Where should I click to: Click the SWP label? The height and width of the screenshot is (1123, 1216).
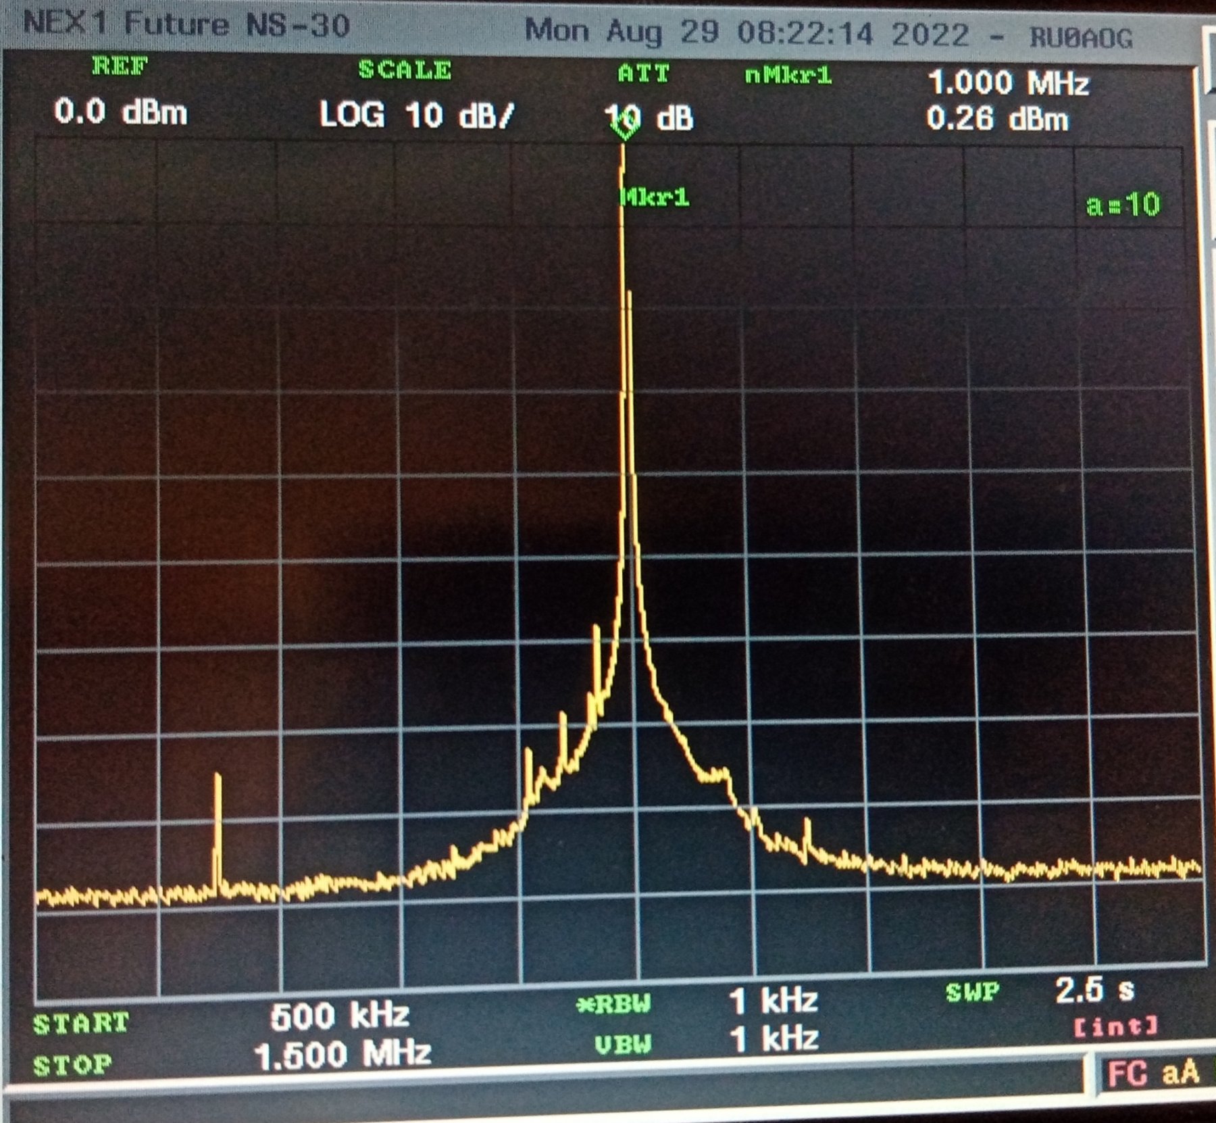(972, 993)
